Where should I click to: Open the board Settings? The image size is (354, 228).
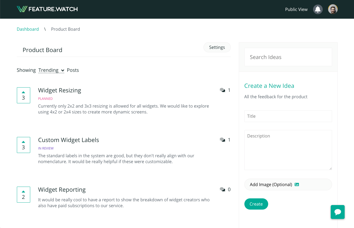coord(217,47)
